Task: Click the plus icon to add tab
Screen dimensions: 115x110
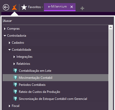Action: click(82, 8)
